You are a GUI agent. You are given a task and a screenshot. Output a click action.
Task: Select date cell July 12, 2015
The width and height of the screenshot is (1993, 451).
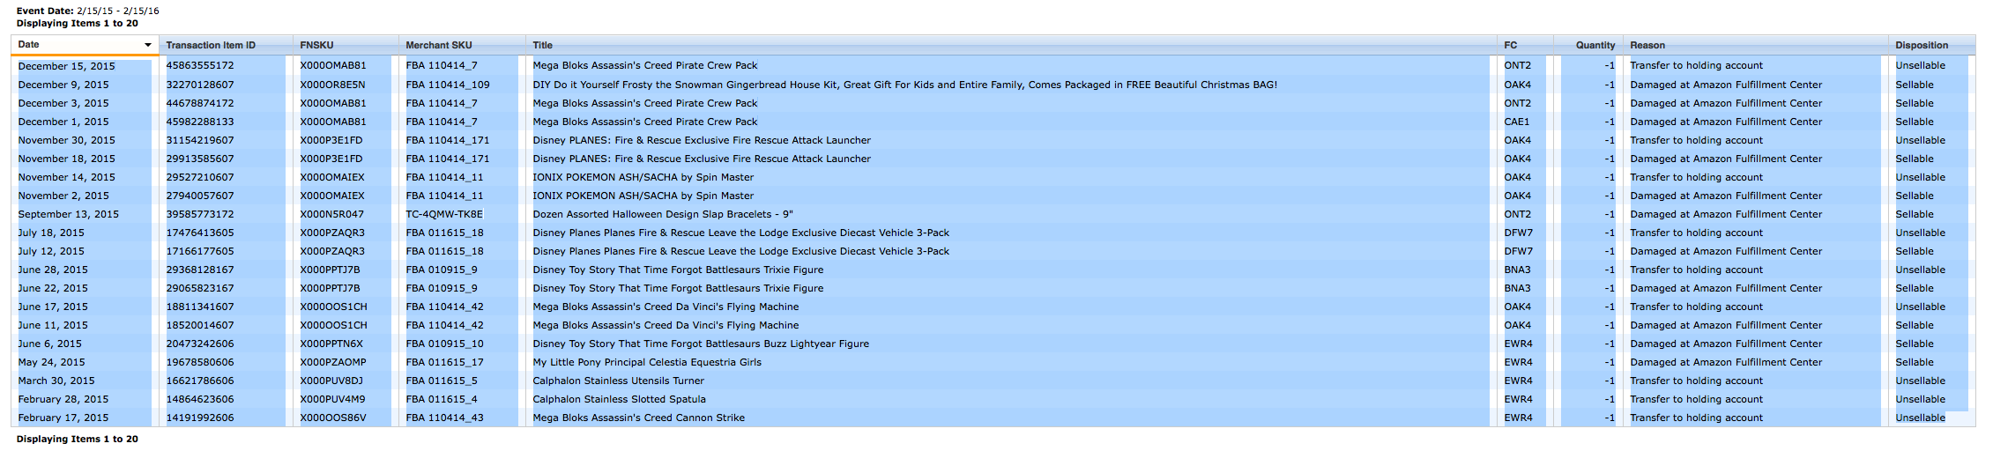51,251
